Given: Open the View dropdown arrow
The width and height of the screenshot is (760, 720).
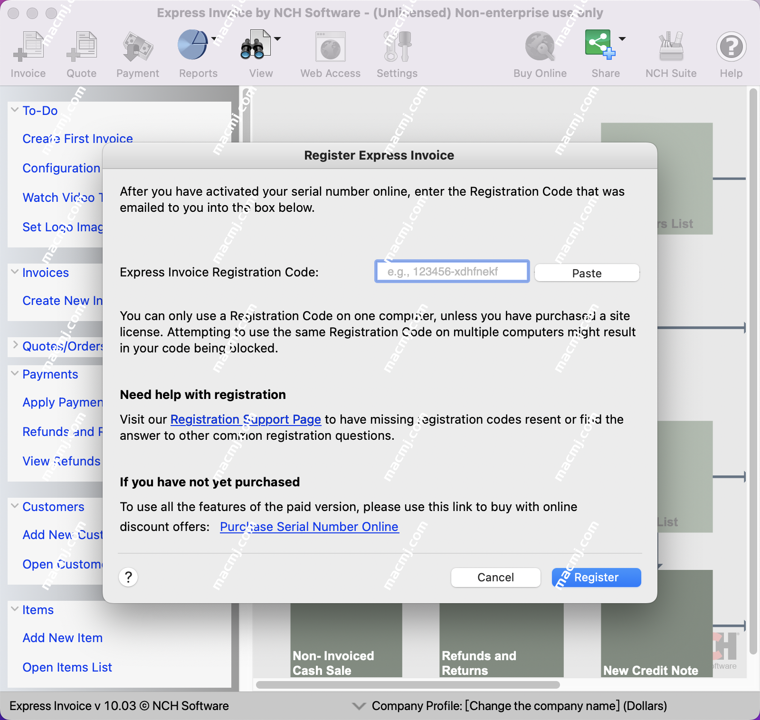Looking at the screenshot, I should pyautogui.click(x=277, y=39).
